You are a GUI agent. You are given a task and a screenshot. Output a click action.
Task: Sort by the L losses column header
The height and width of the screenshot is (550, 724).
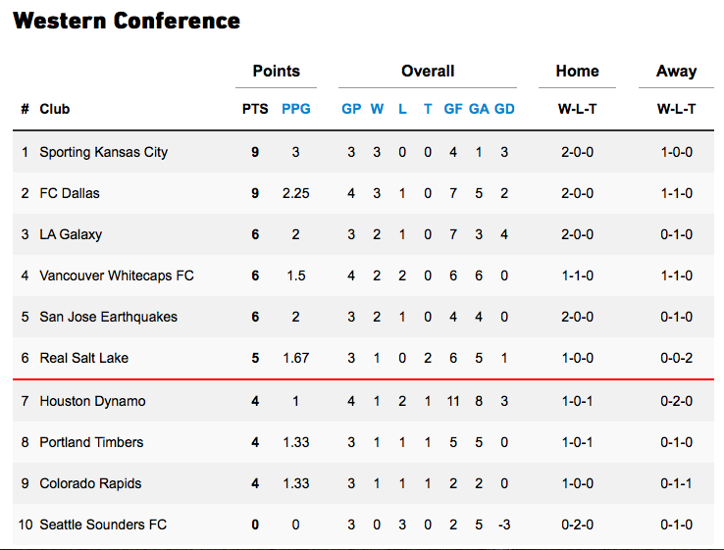402,109
